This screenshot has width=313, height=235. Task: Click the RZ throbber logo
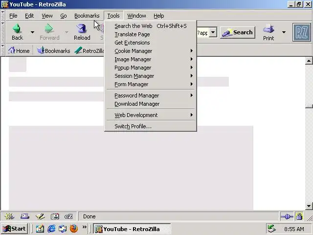point(302,32)
